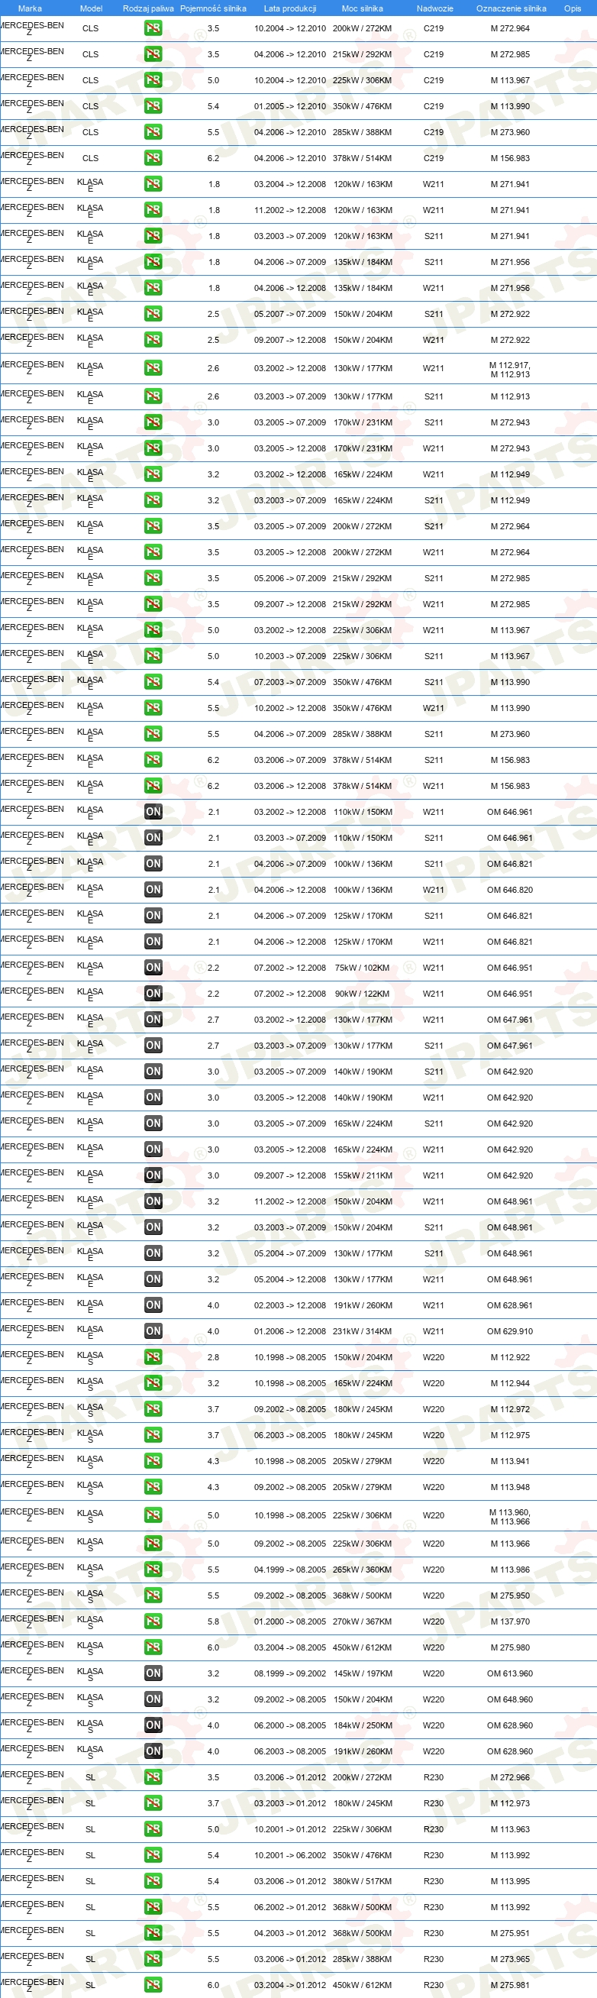Select the engine code M 112.975
This screenshot has height=1998, width=597.
(510, 1436)
